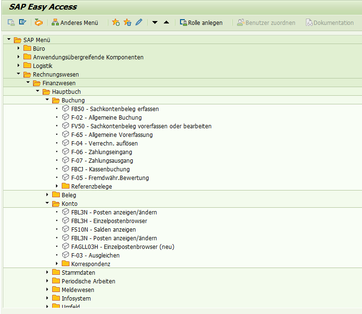
Task: Click the SAP Menü open folder icon
Action: click(x=18, y=40)
